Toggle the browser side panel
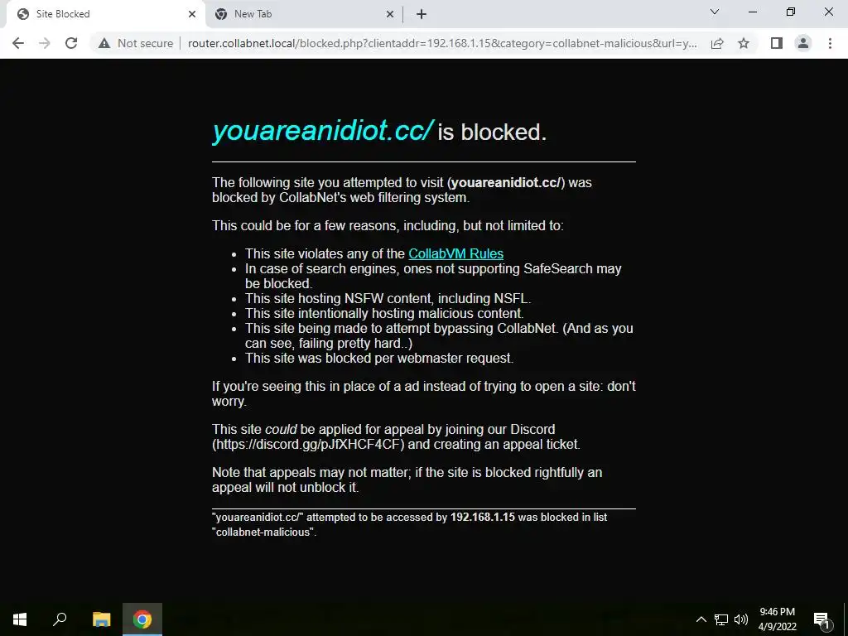This screenshot has height=636, width=848. click(x=776, y=43)
